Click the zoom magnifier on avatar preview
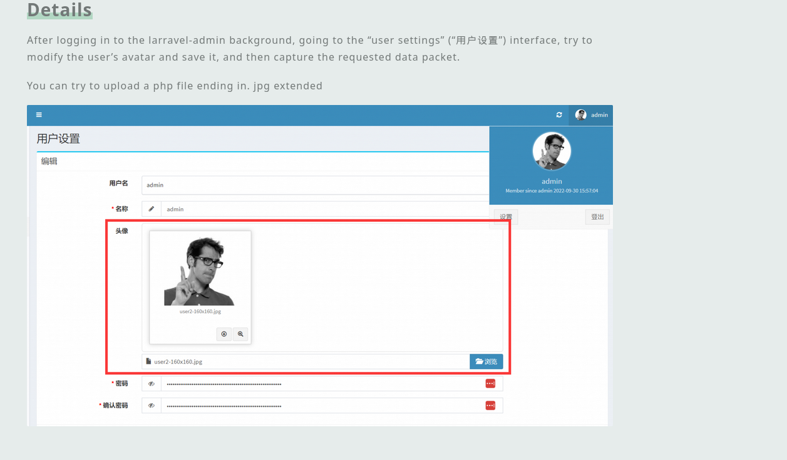The width and height of the screenshot is (787, 460). coord(240,334)
